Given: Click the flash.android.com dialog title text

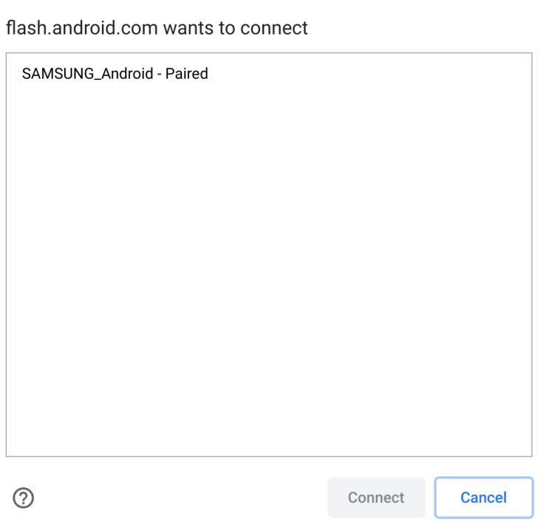Looking at the screenshot, I should 157,29.
